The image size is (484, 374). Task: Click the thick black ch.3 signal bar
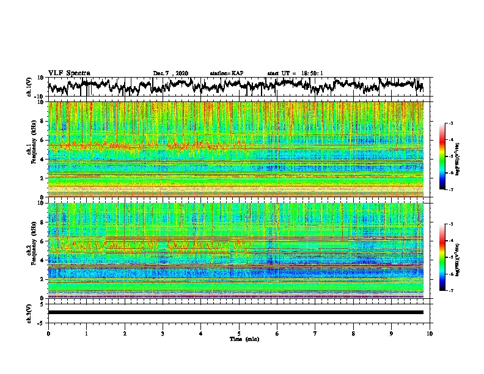point(235,312)
